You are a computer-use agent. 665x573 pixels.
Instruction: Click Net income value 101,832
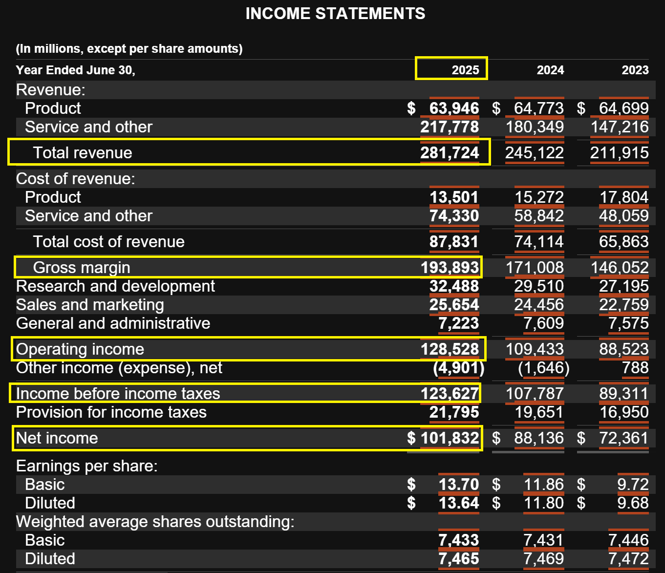[x=450, y=438]
